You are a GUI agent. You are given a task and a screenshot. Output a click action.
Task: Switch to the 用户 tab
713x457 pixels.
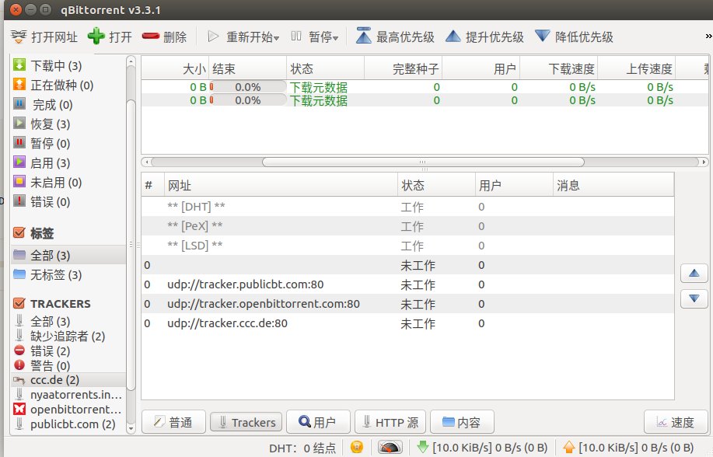click(318, 422)
